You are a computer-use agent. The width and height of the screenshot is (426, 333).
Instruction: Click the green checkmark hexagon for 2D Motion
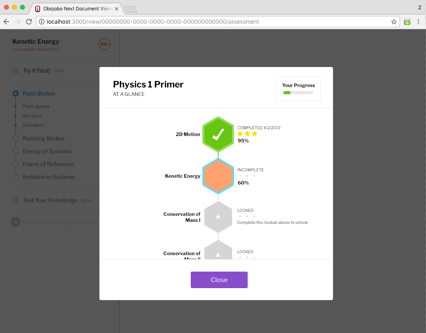tap(218, 134)
